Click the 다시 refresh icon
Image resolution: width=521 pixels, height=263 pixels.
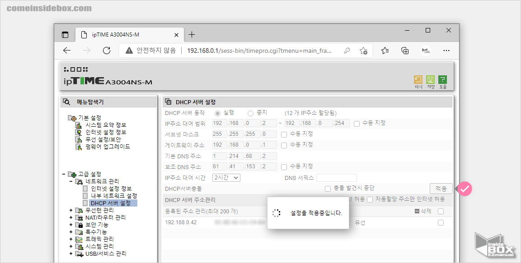[418, 79]
